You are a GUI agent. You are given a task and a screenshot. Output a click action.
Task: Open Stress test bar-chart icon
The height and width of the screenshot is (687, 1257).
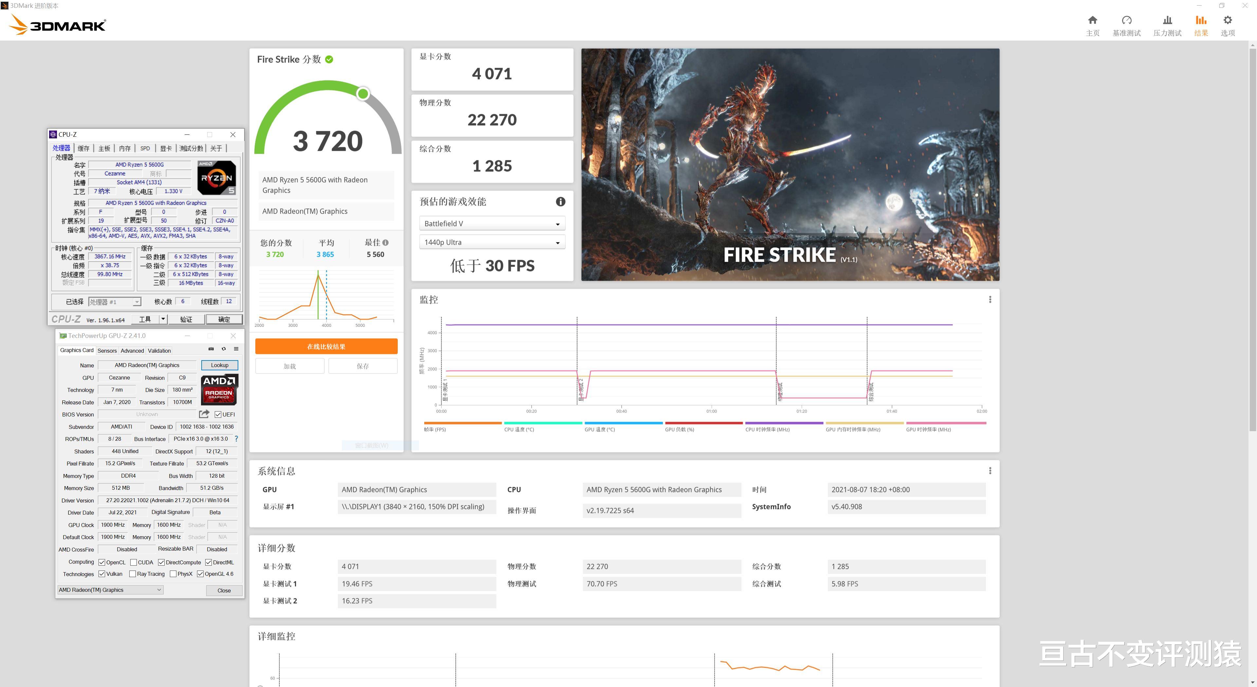tap(1167, 21)
